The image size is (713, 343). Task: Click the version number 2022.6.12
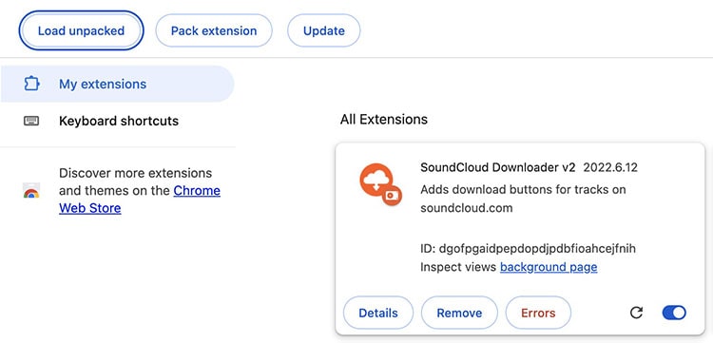pyautogui.click(x=610, y=167)
